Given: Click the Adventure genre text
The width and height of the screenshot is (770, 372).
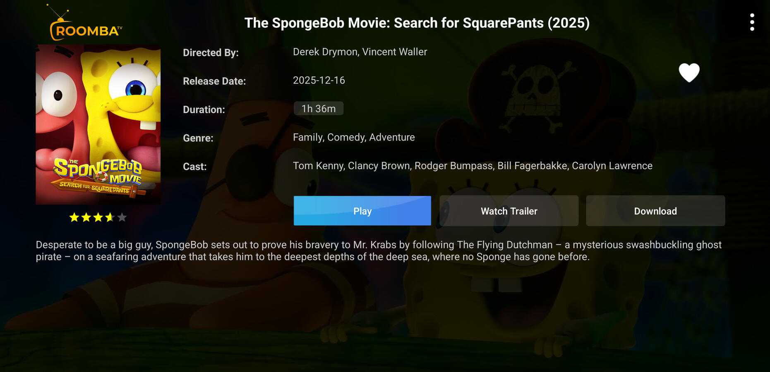Looking at the screenshot, I should pyautogui.click(x=392, y=138).
